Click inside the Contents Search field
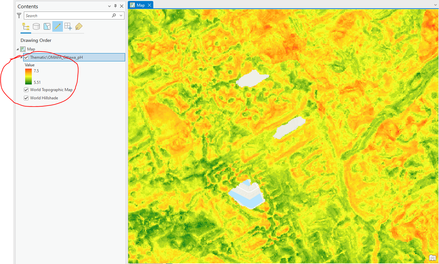 (66, 15)
